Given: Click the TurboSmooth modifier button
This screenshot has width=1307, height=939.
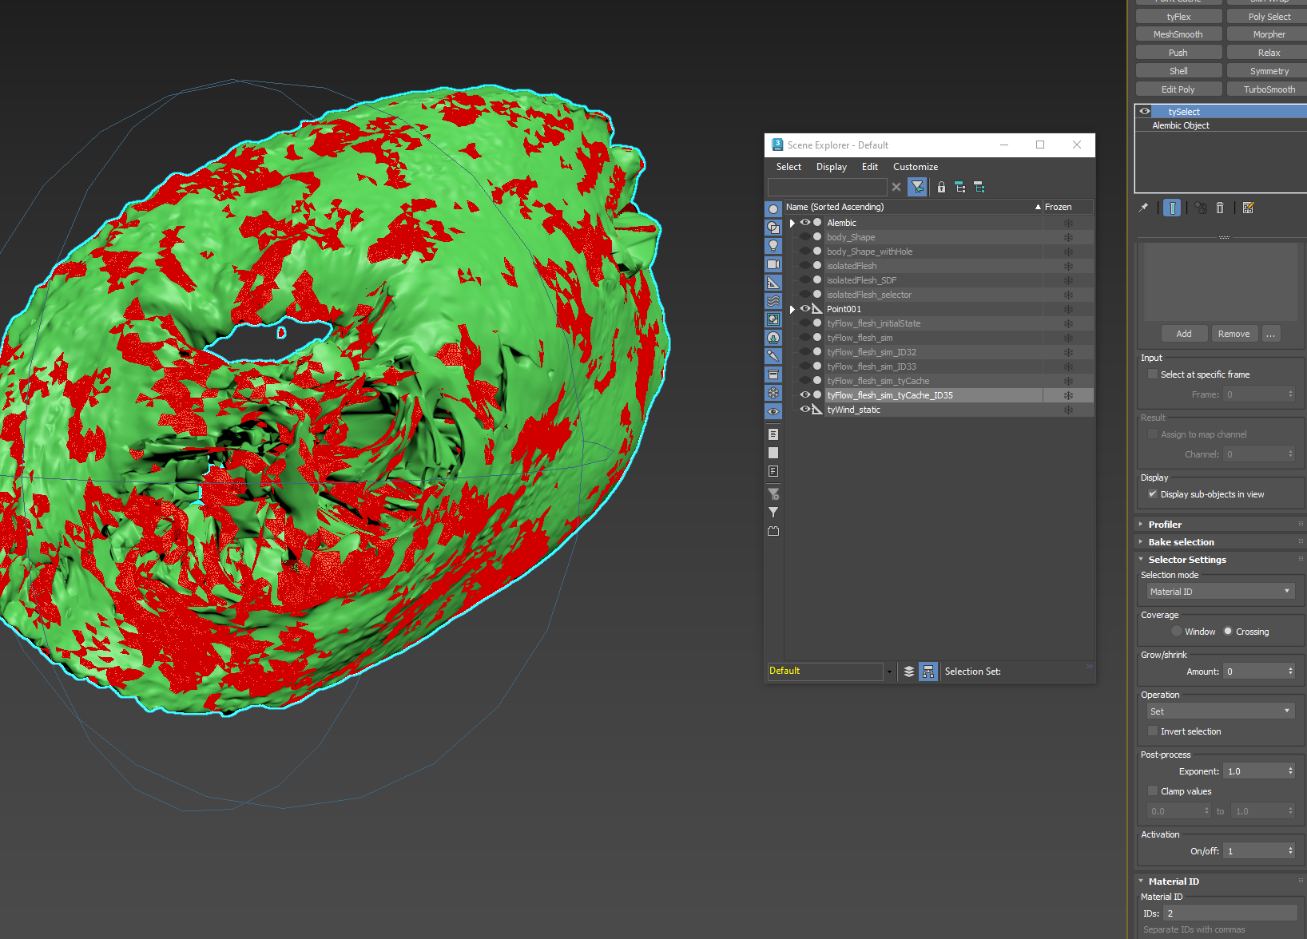Looking at the screenshot, I should [1269, 89].
